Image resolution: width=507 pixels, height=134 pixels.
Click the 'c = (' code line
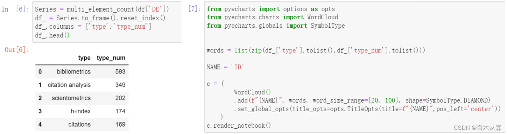tap(215, 84)
